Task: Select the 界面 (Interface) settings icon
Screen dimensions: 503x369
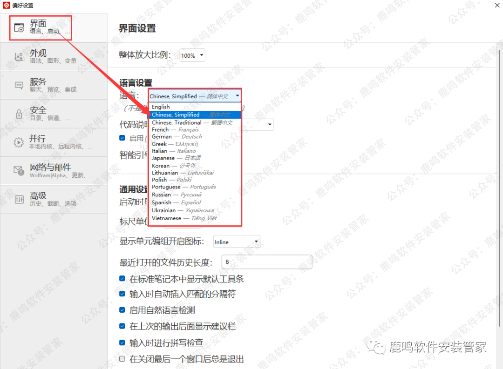Action: click(x=19, y=28)
